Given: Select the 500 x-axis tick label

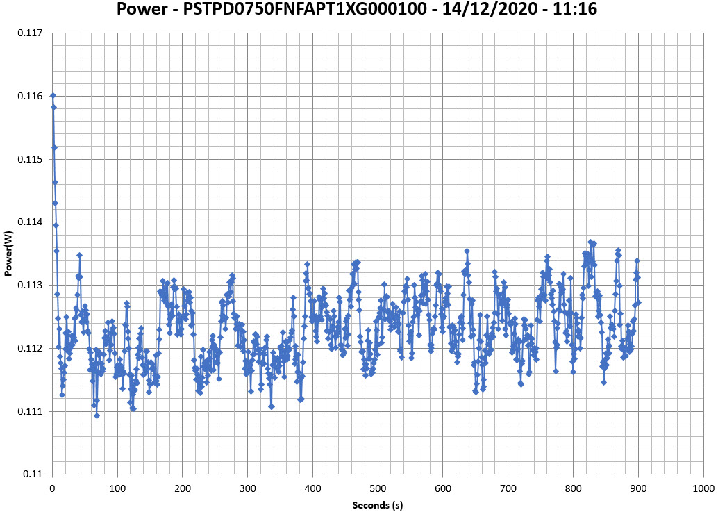Looking at the screenshot, I should coord(378,488).
